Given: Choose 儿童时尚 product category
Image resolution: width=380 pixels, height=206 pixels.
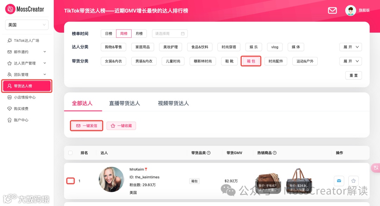Looking at the screenshot, I should pos(173,61).
